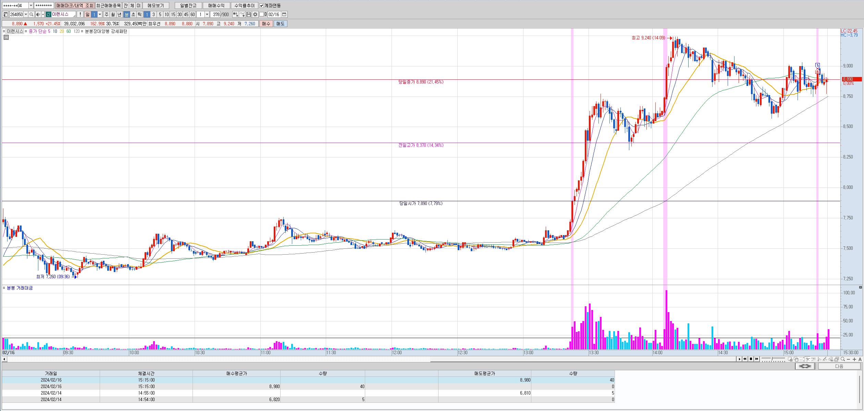The height and width of the screenshot is (411, 864).
Task: Click the minus zoom-out icon
Action: 849,359
